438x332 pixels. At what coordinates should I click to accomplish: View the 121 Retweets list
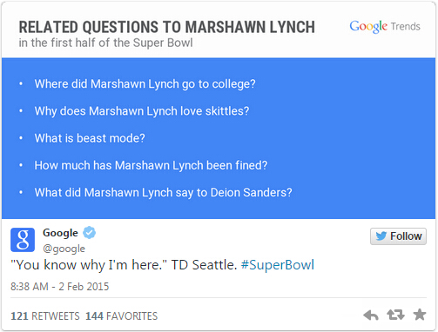click(45, 316)
